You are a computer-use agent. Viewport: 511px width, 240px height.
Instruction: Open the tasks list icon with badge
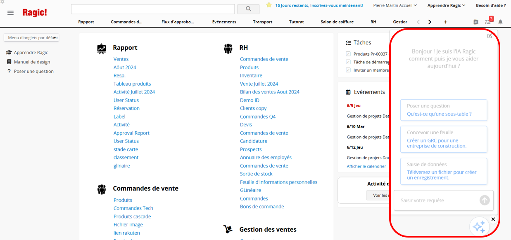coord(488,21)
